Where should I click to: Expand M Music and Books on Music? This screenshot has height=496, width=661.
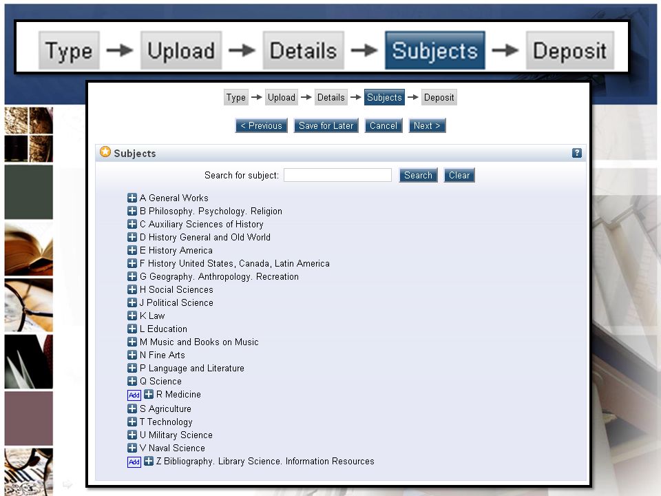pos(132,342)
